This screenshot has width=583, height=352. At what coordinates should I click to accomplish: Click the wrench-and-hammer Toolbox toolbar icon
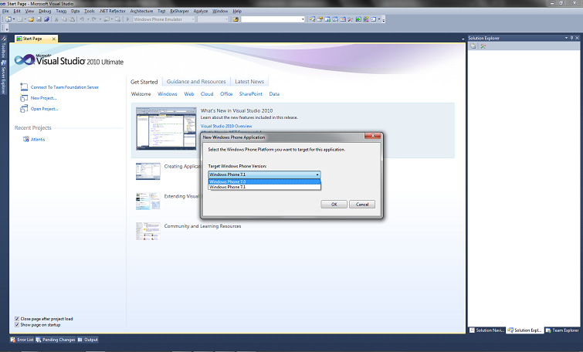tap(351, 19)
